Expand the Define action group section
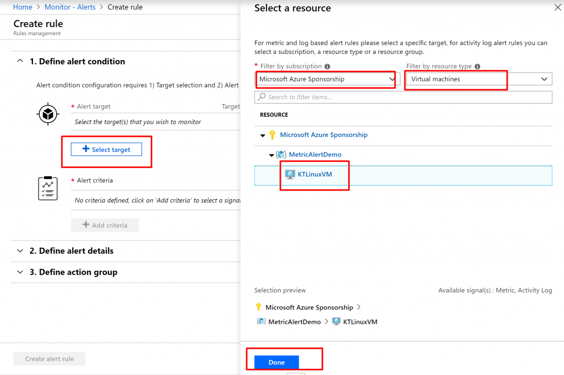The height and width of the screenshot is (375, 564). point(20,272)
